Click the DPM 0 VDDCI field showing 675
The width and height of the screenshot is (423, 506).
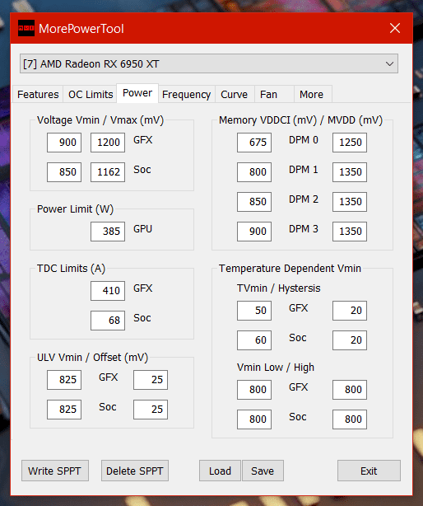pos(254,143)
